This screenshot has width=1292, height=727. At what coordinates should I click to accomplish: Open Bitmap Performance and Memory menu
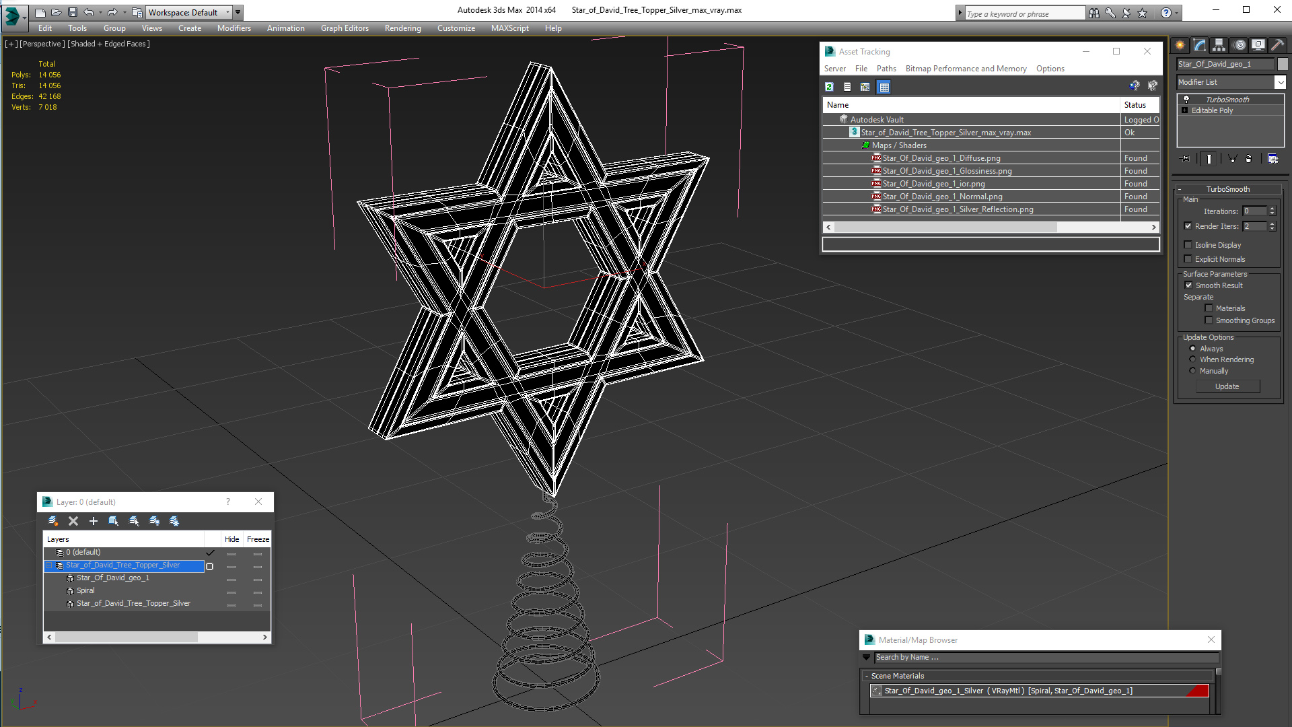tap(966, 69)
